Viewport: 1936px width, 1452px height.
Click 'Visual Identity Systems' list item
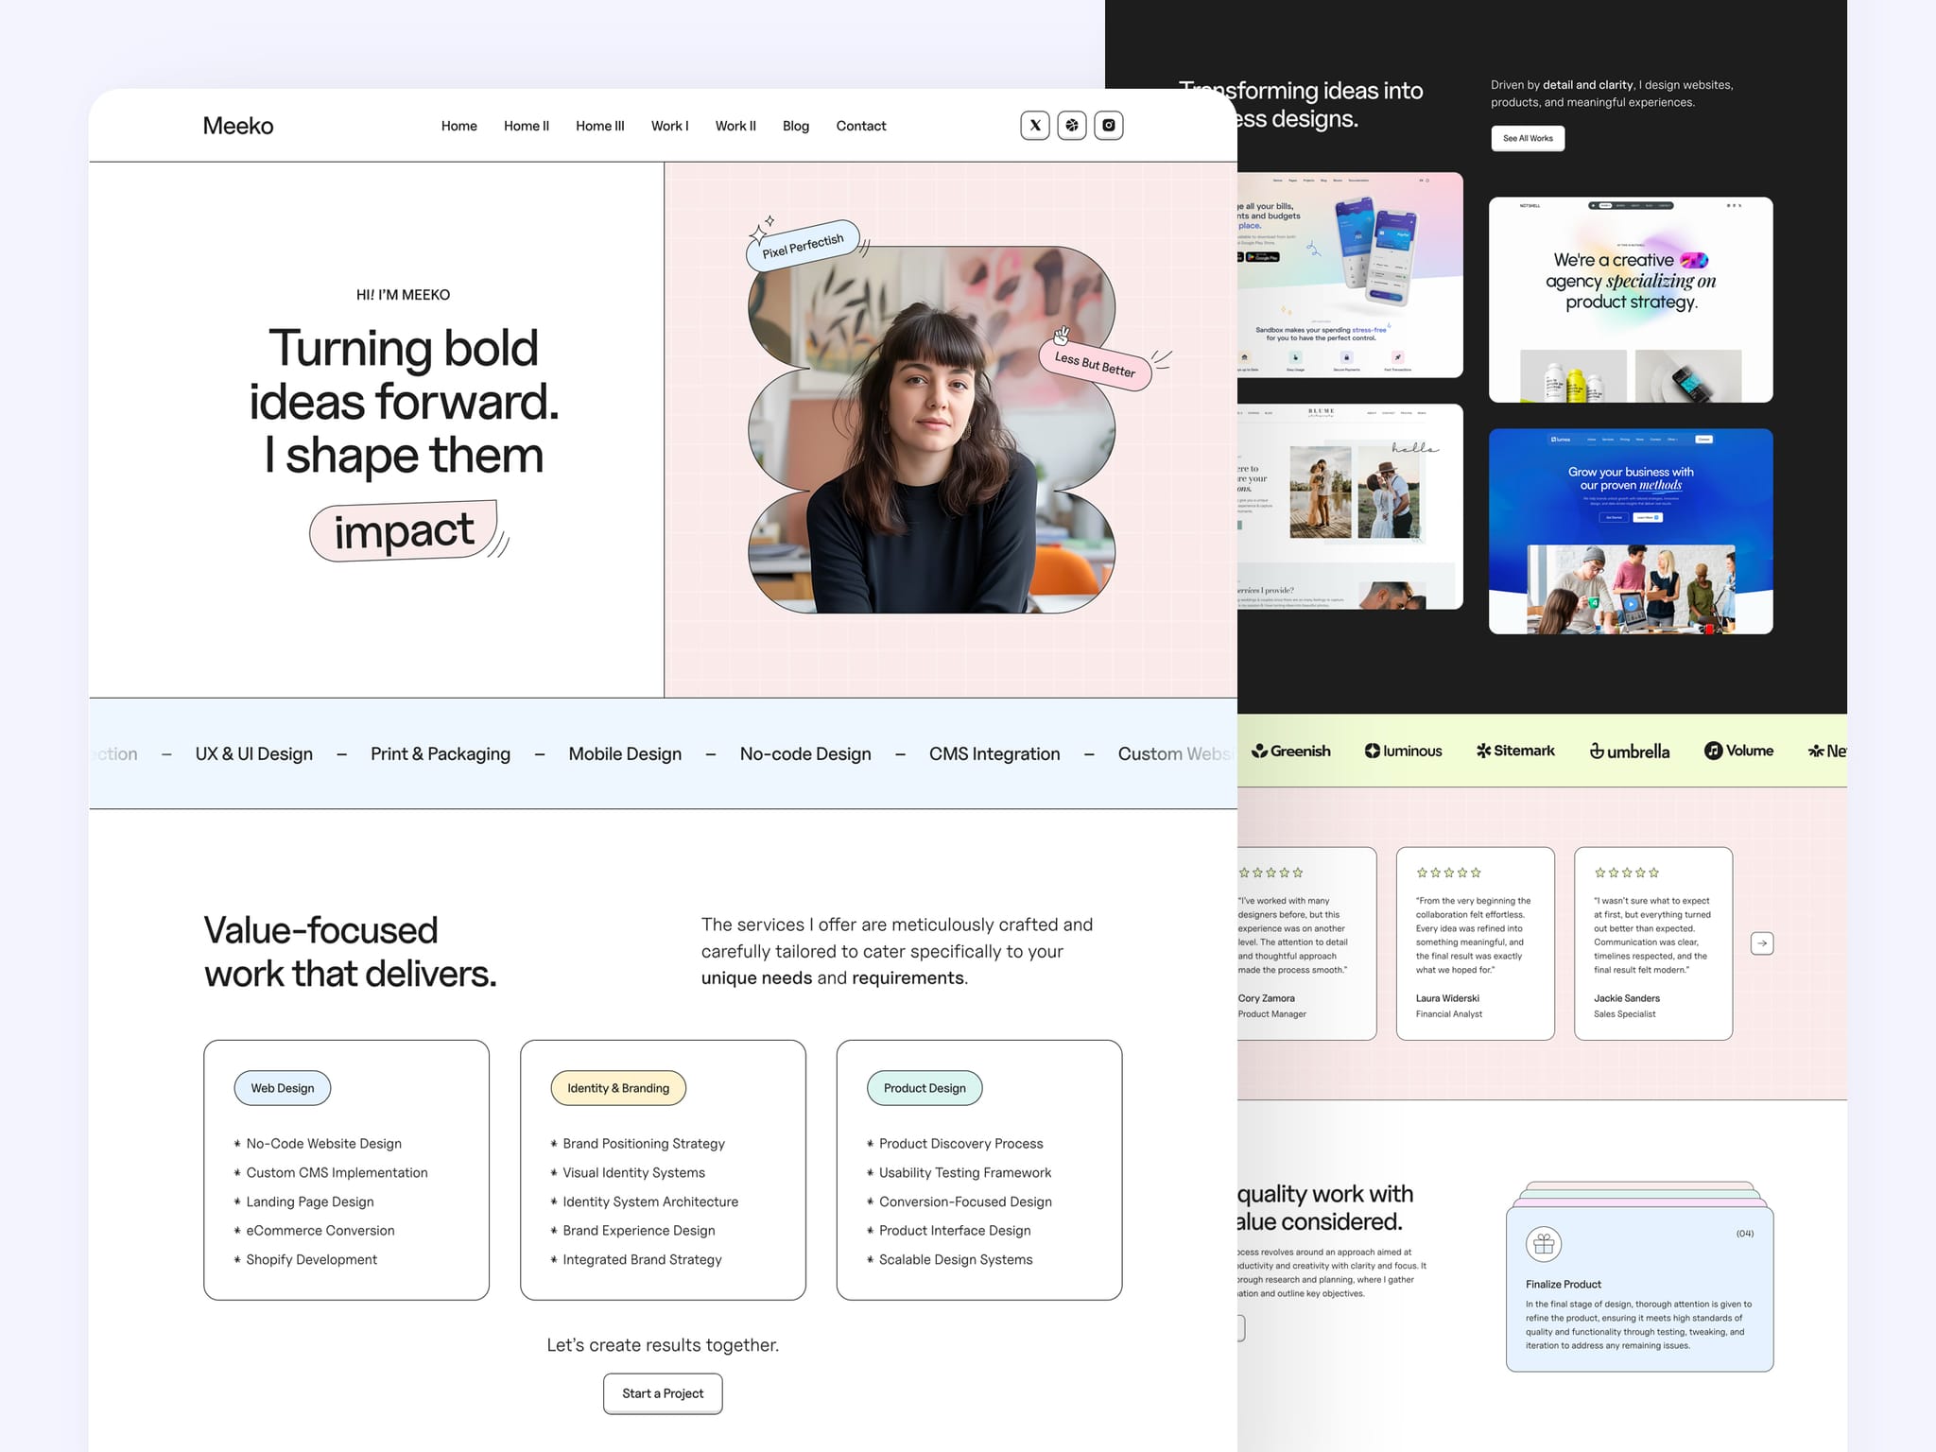click(634, 1173)
